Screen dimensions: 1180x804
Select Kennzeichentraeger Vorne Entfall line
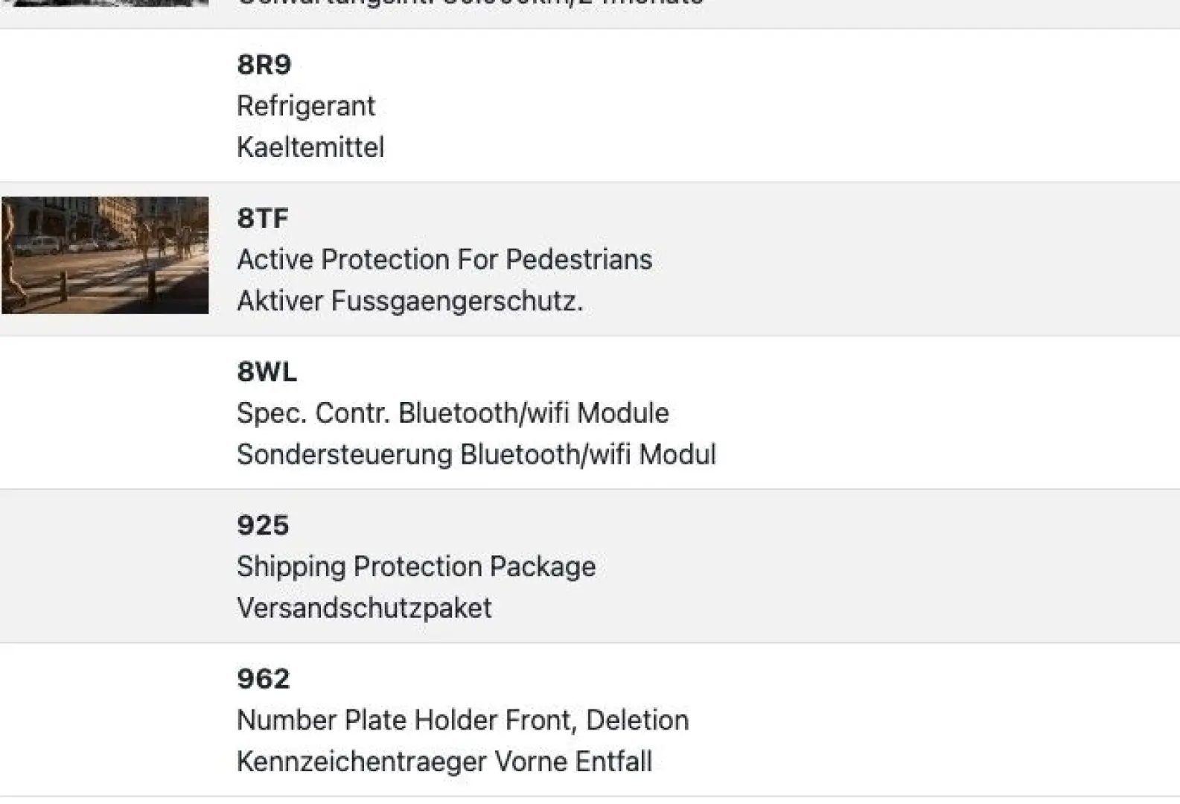tap(444, 762)
